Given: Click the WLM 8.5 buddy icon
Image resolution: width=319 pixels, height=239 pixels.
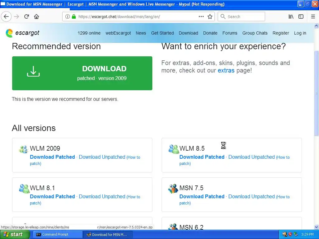Looking at the screenshot, I should pos(174,149).
